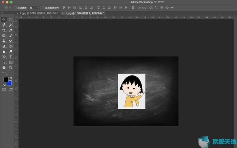The height and width of the screenshot is (148, 237).
Task: Distribute vertical centers in options bar
Action: pyautogui.click(x=104, y=7)
